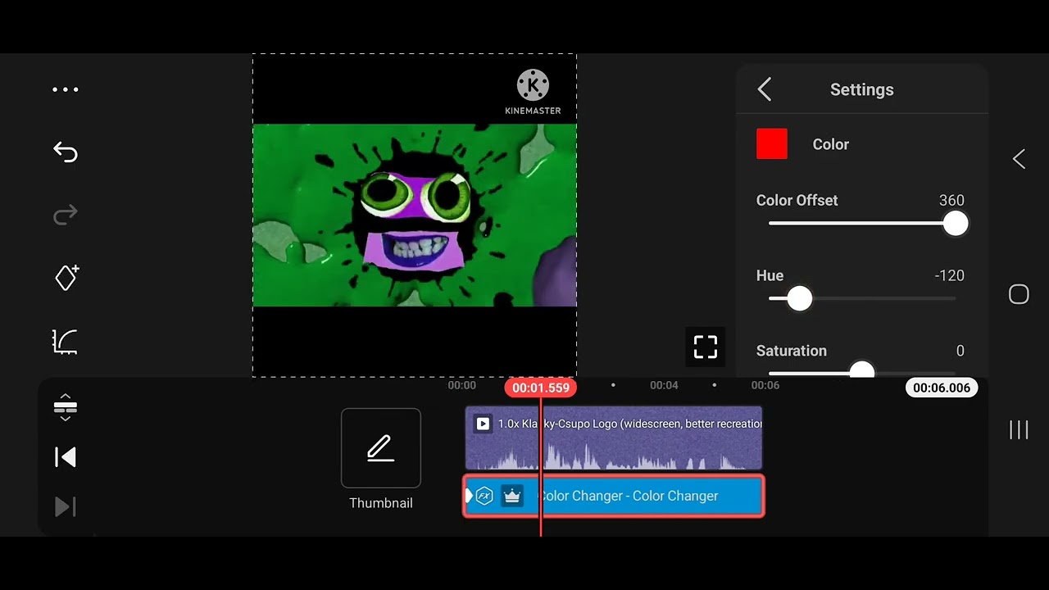Undo the last edit
This screenshot has width=1049, height=590.
coord(66,152)
